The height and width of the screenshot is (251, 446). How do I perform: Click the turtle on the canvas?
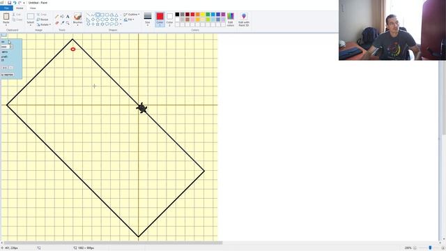coord(141,108)
